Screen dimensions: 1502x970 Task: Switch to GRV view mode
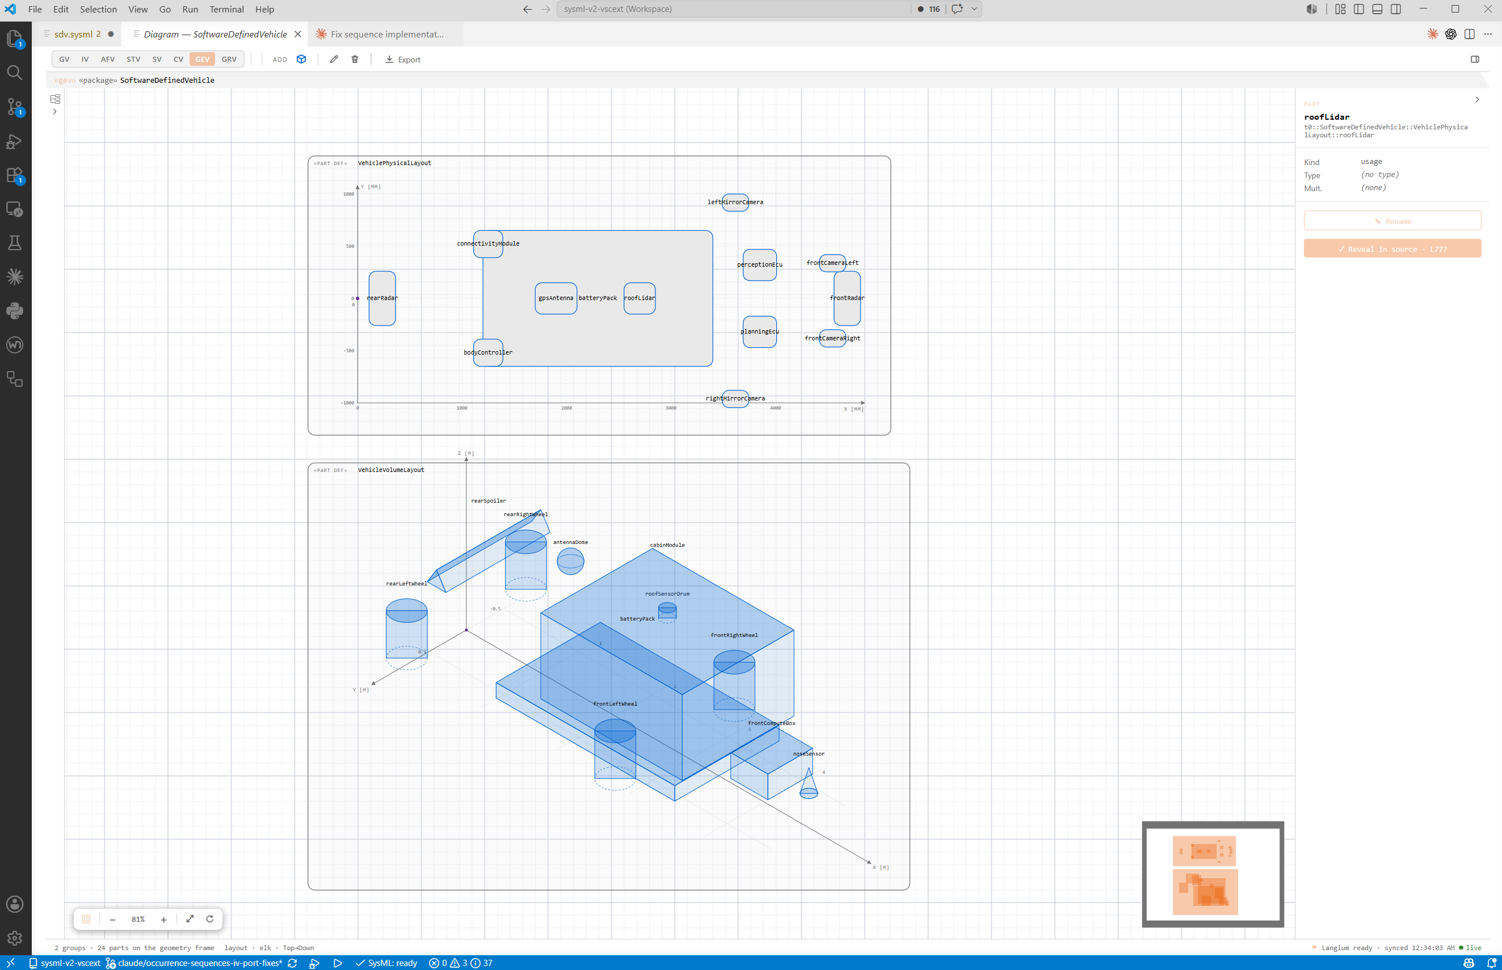(x=229, y=59)
